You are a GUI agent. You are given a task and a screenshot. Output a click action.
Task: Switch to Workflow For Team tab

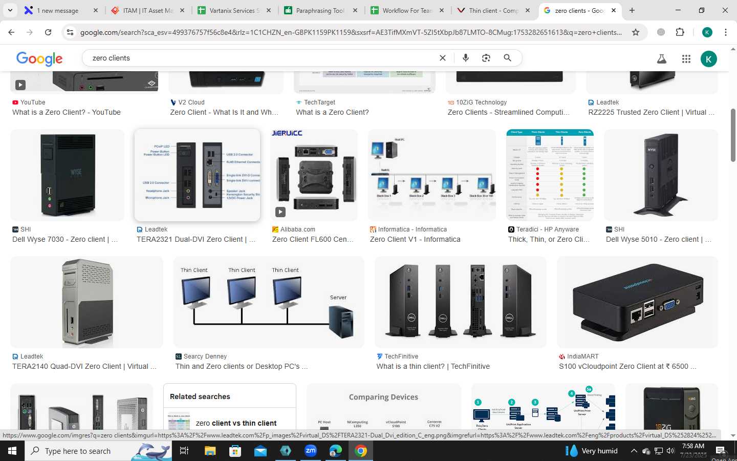(407, 10)
